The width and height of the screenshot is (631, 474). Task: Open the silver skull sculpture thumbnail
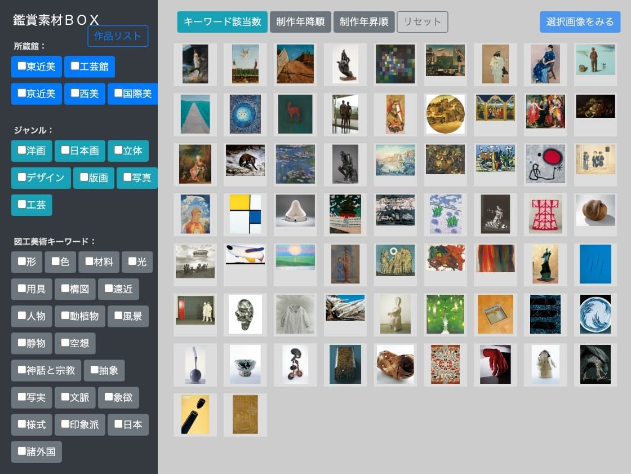click(245, 314)
